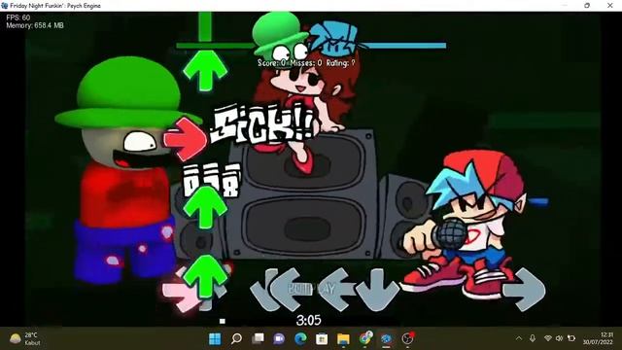The height and width of the screenshot is (350, 622).
Task: Click the "Memory: 658.4 MB" readout
Action: point(35,25)
